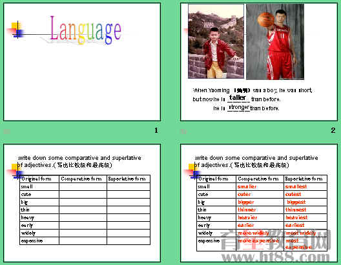Viewport: 341px width, 265px height.
Task: Click the boy at Great Wall photo
Action: tap(216, 41)
